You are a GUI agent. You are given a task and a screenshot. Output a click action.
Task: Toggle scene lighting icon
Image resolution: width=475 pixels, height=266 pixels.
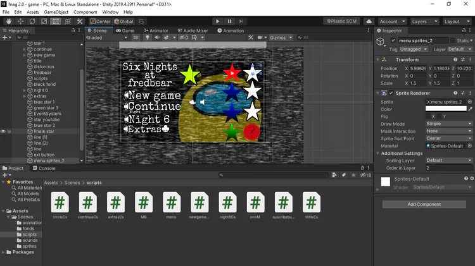pos(148,37)
